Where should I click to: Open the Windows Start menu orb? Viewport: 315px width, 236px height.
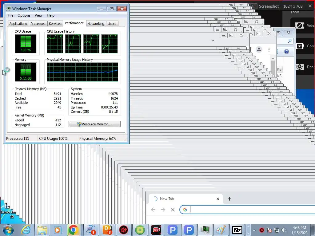point(8,230)
